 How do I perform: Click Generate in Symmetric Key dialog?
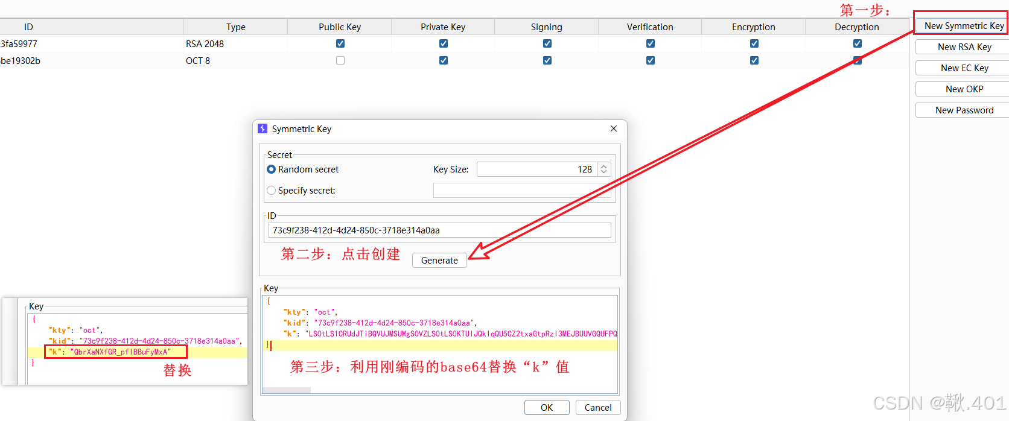click(x=439, y=261)
